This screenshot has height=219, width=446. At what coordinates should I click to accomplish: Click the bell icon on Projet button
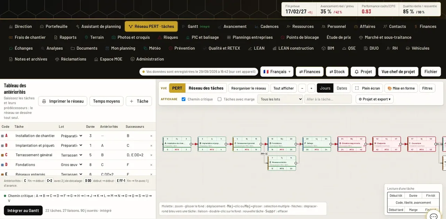(x=356, y=71)
